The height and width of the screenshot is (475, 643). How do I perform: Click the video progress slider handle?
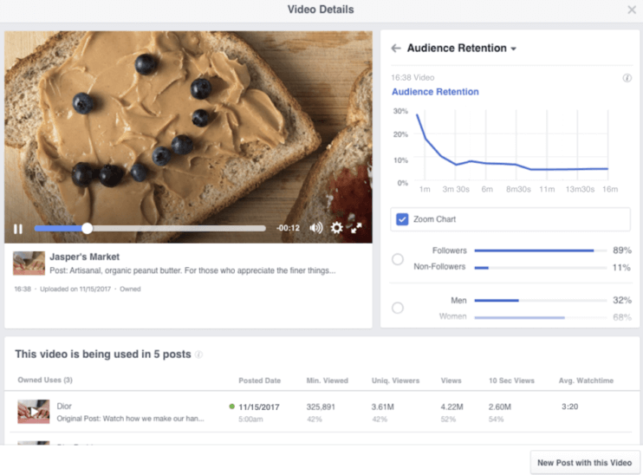point(87,229)
